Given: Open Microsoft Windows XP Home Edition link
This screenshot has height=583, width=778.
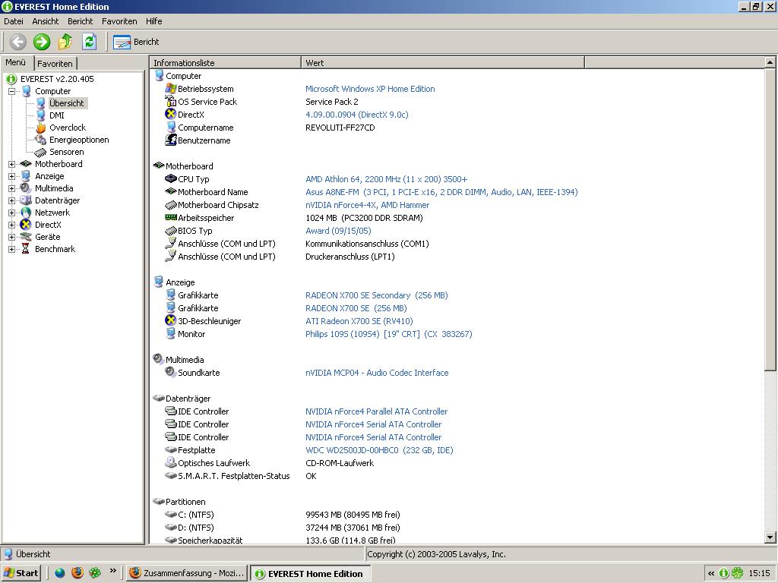Looking at the screenshot, I should (x=370, y=89).
